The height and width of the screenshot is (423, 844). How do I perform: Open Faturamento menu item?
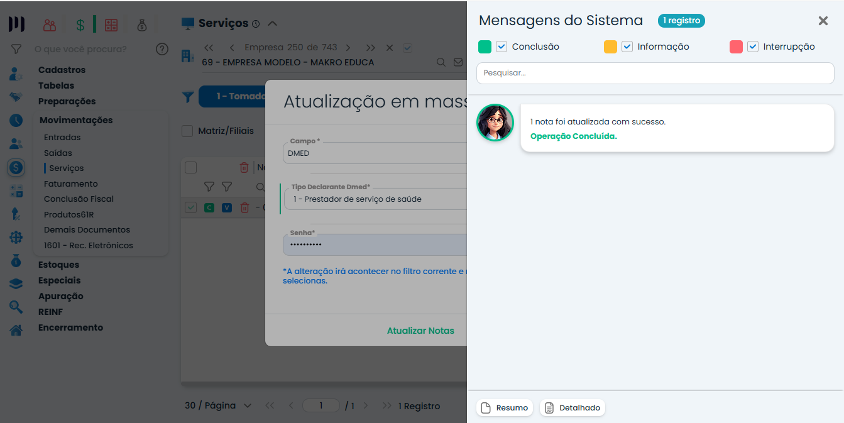71,184
